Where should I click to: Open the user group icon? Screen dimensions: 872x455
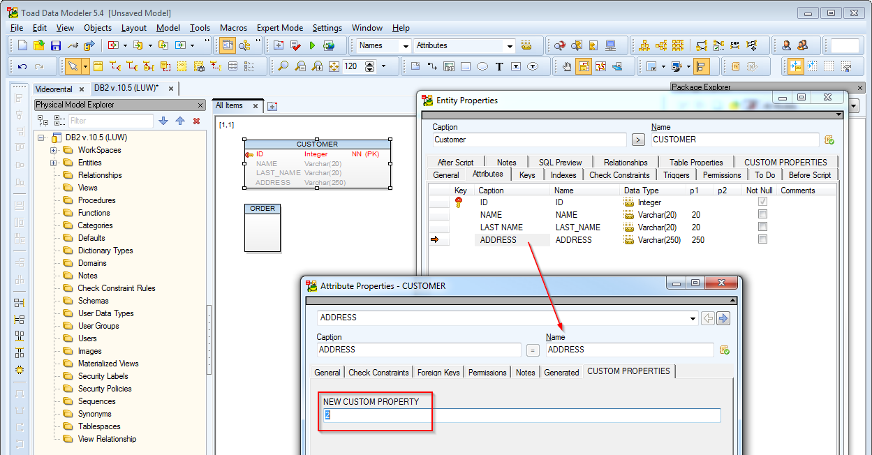[803, 45]
